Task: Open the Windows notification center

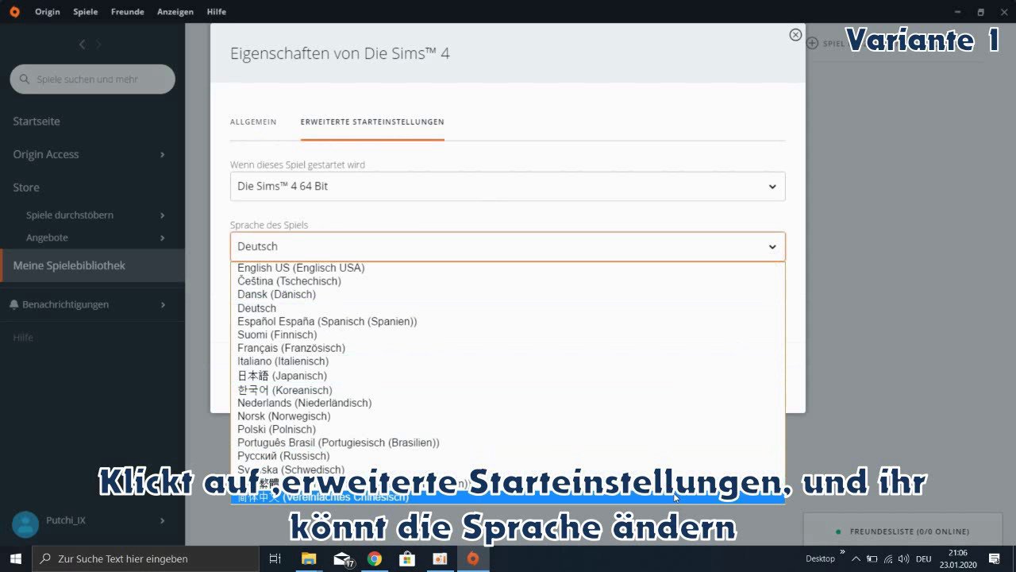Action: [x=995, y=558]
